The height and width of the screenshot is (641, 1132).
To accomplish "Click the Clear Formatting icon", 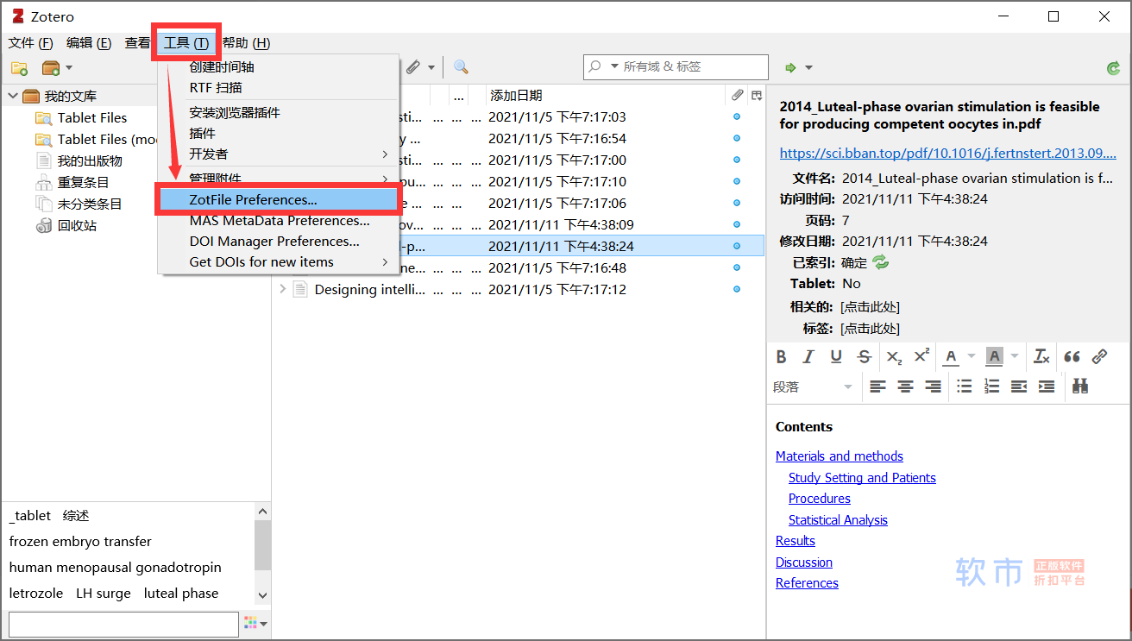I will pos(1041,356).
